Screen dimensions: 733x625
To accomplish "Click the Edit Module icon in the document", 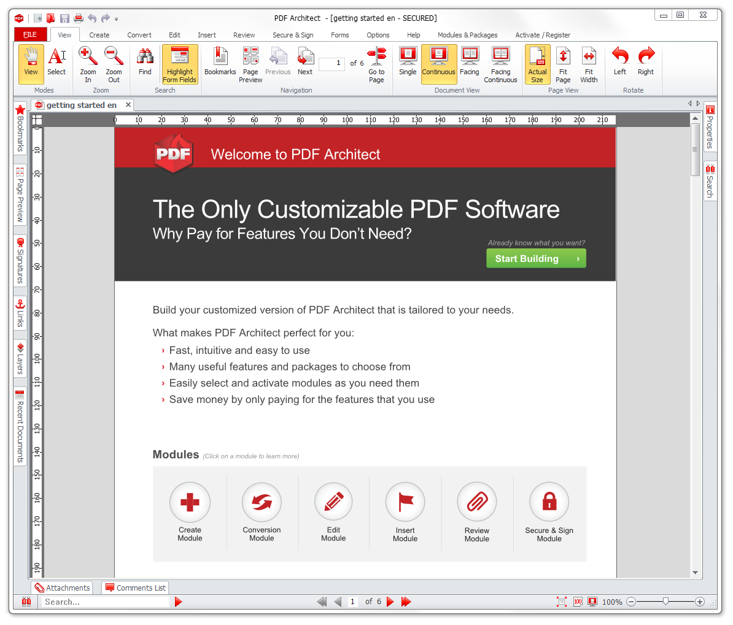I will tap(333, 501).
